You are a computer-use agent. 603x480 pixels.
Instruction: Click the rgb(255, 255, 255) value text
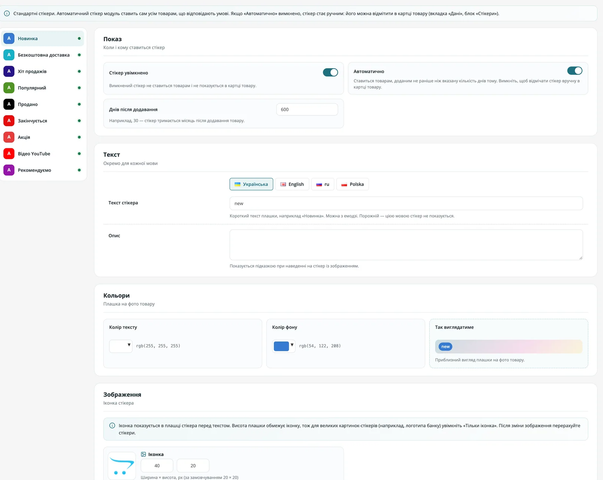158,346
